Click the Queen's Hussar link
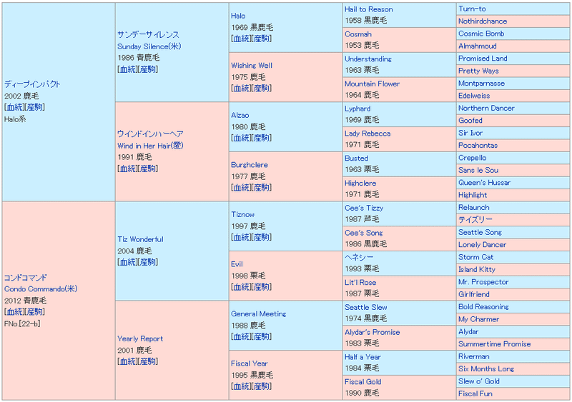Image resolution: width=572 pixels, height=402 pixels. tap(485, 183)
